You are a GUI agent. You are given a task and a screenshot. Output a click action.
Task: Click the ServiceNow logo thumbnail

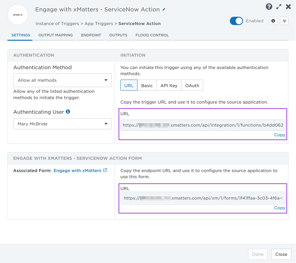pos(18,15)
